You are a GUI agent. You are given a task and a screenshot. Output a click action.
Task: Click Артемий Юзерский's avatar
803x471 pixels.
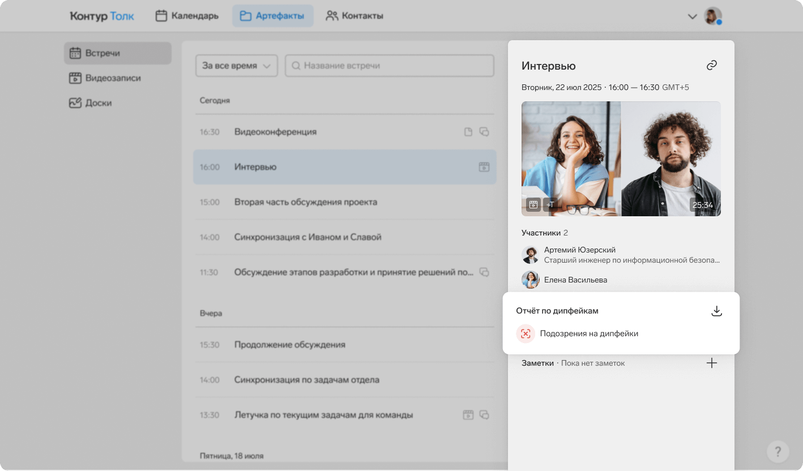point(531,255)
